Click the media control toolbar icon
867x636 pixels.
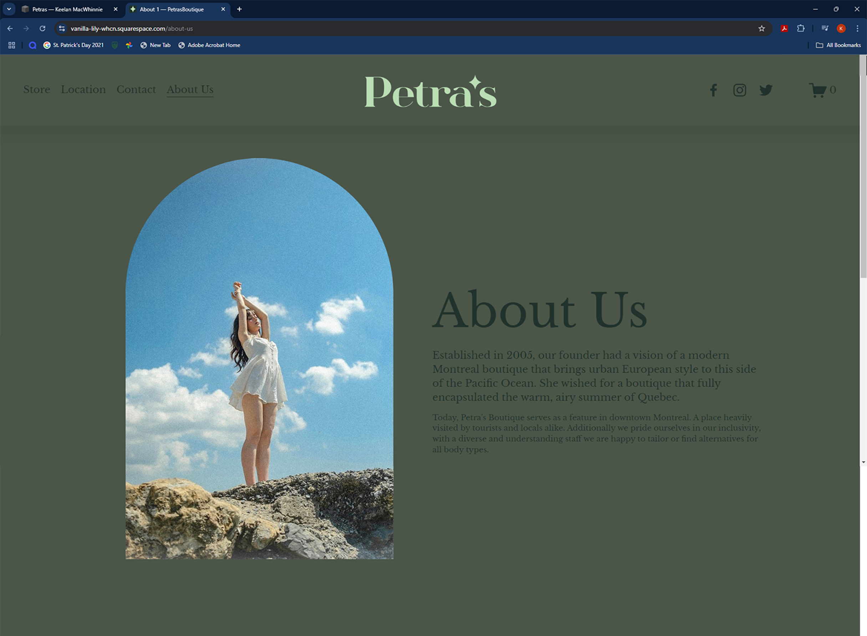pos(825,29)
